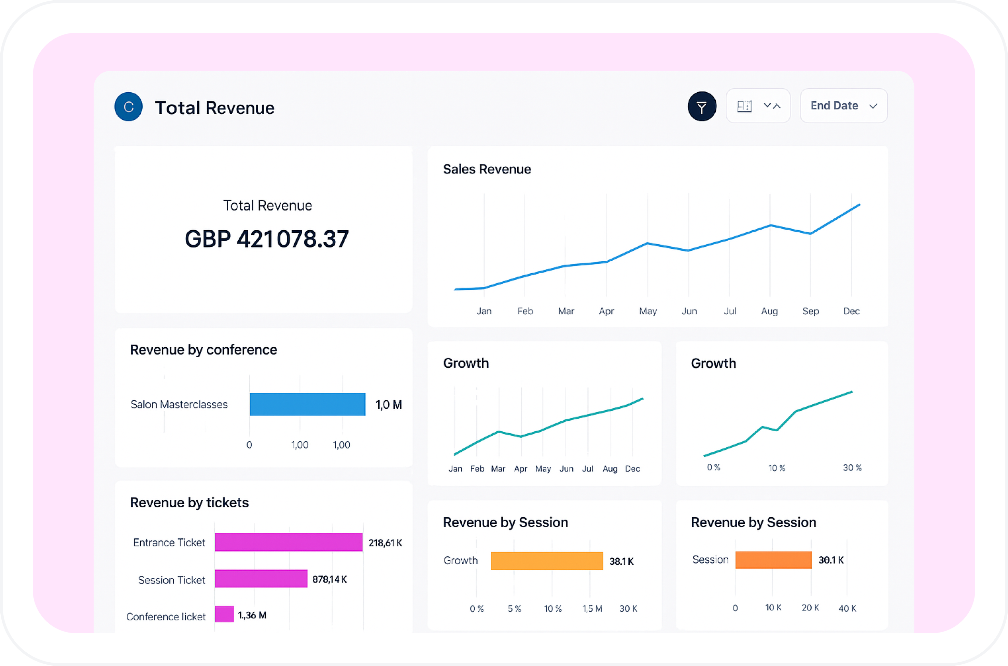Viewport: 1008px width, 666px height.
Task: Click the 30 % label on the Growth chart axis
Action: point(852,468)
